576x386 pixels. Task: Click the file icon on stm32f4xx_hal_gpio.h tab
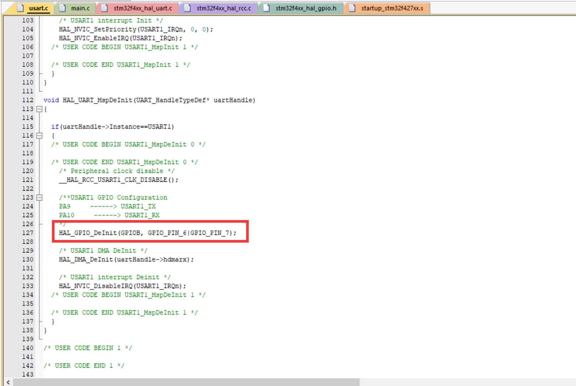(266, 7)
